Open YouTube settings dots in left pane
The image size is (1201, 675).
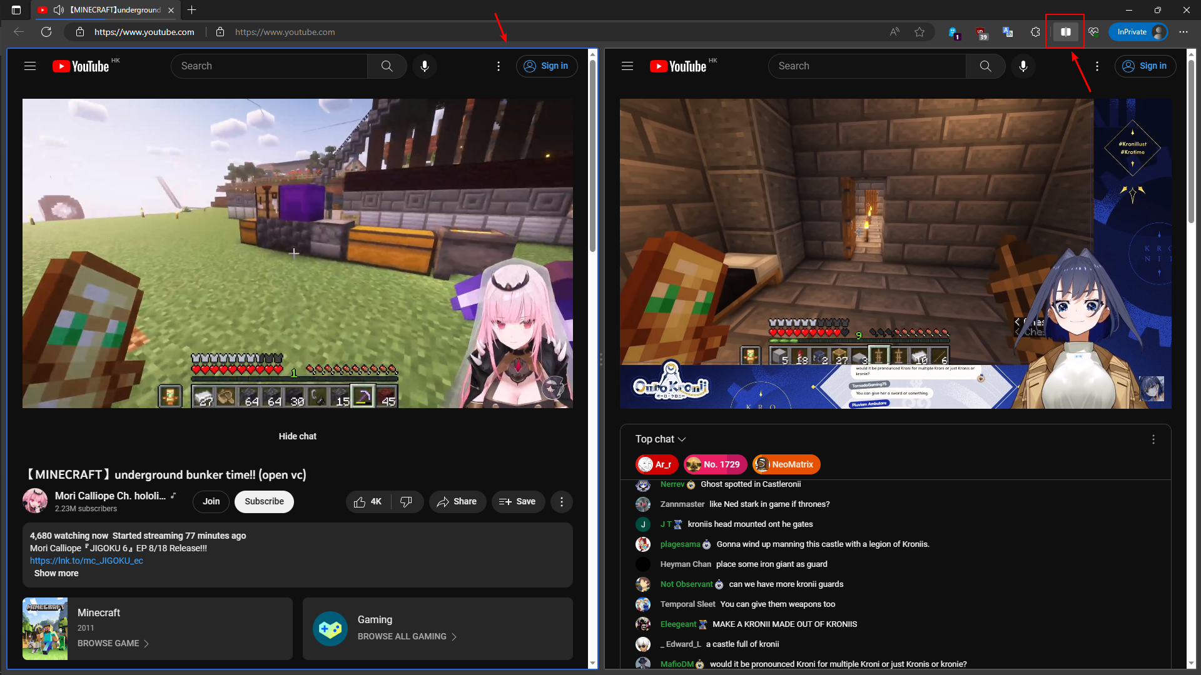point(499,66)
